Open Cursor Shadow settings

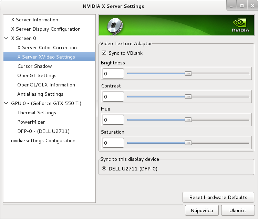point(34,66)
